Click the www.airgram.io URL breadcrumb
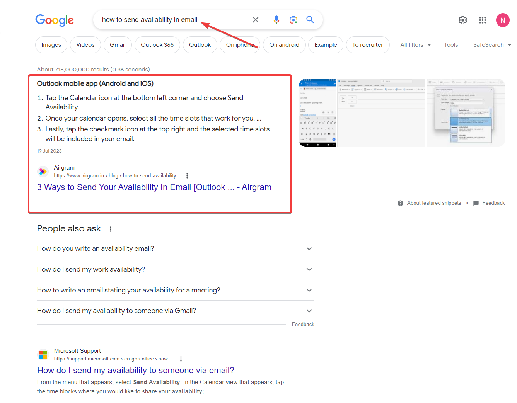Viewport: 517px width, 403px height. (x=117, y=176)
